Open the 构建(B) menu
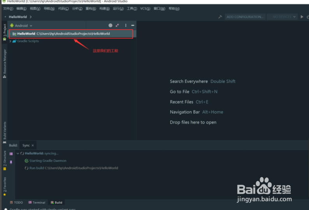Screen dimensions: 309x210 [x=104, y=9]
